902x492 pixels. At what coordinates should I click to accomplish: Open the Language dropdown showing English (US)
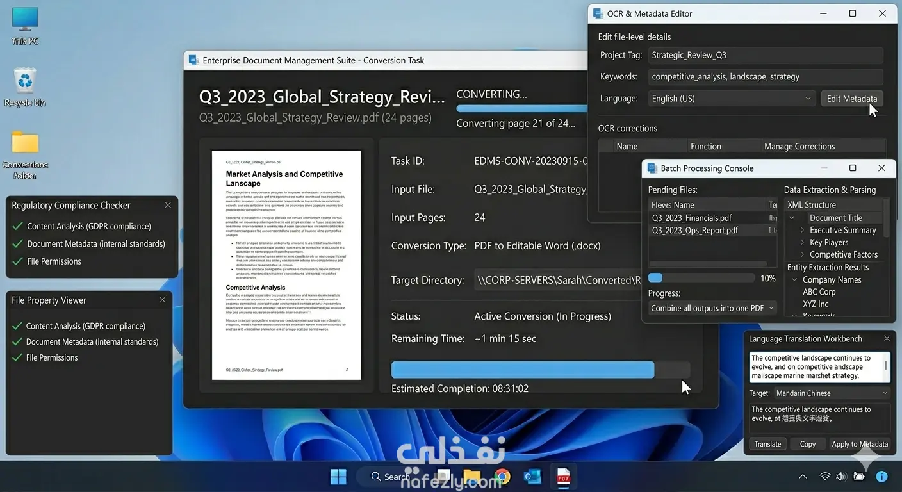coord(732,99)
